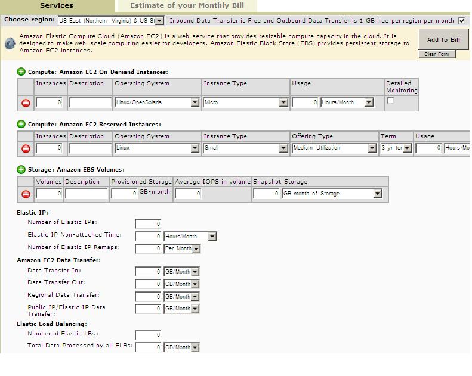Screen dimensions: 472x376
Task: Open Data Transfer Out GB/Month dropdown
Action: (181, 284)
